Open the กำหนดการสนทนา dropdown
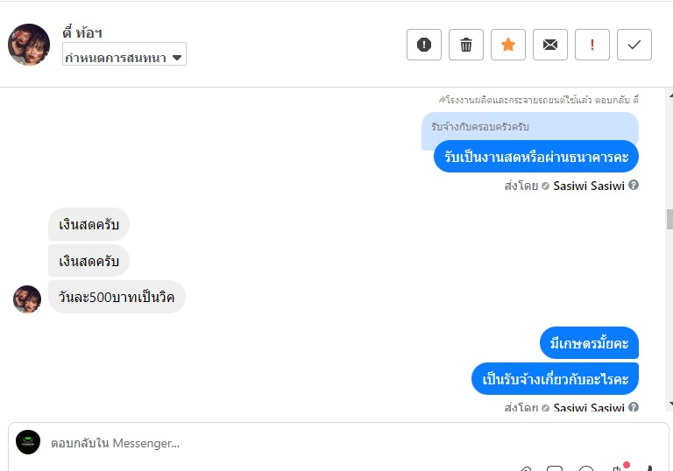 pos(124,58)
